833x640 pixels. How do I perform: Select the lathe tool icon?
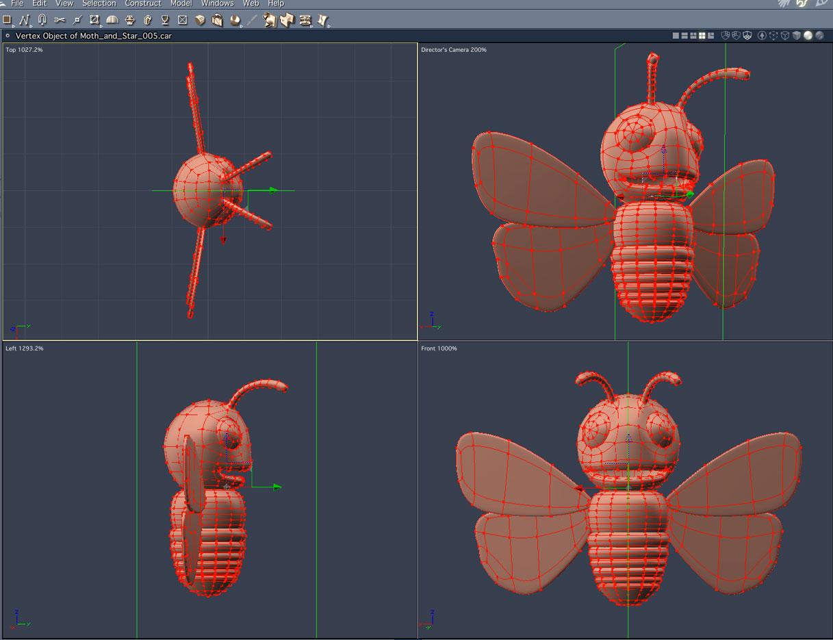pos(130,20)
